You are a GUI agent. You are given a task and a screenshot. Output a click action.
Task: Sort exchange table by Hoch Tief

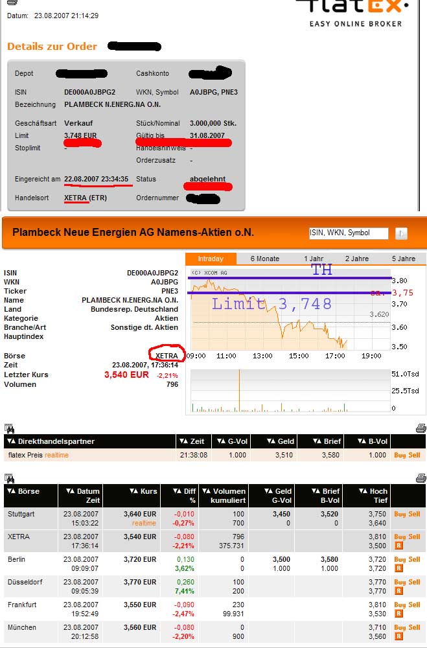click(x=364, y=491)
